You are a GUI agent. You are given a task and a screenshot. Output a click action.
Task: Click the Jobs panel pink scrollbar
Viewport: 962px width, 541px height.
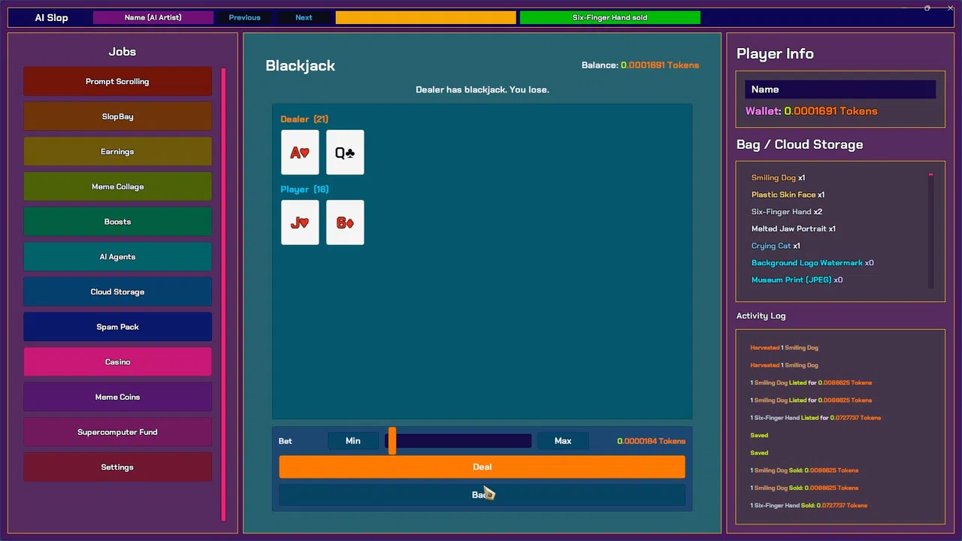(223, 294)
